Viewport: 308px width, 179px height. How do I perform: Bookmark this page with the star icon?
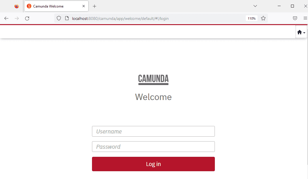263,18
